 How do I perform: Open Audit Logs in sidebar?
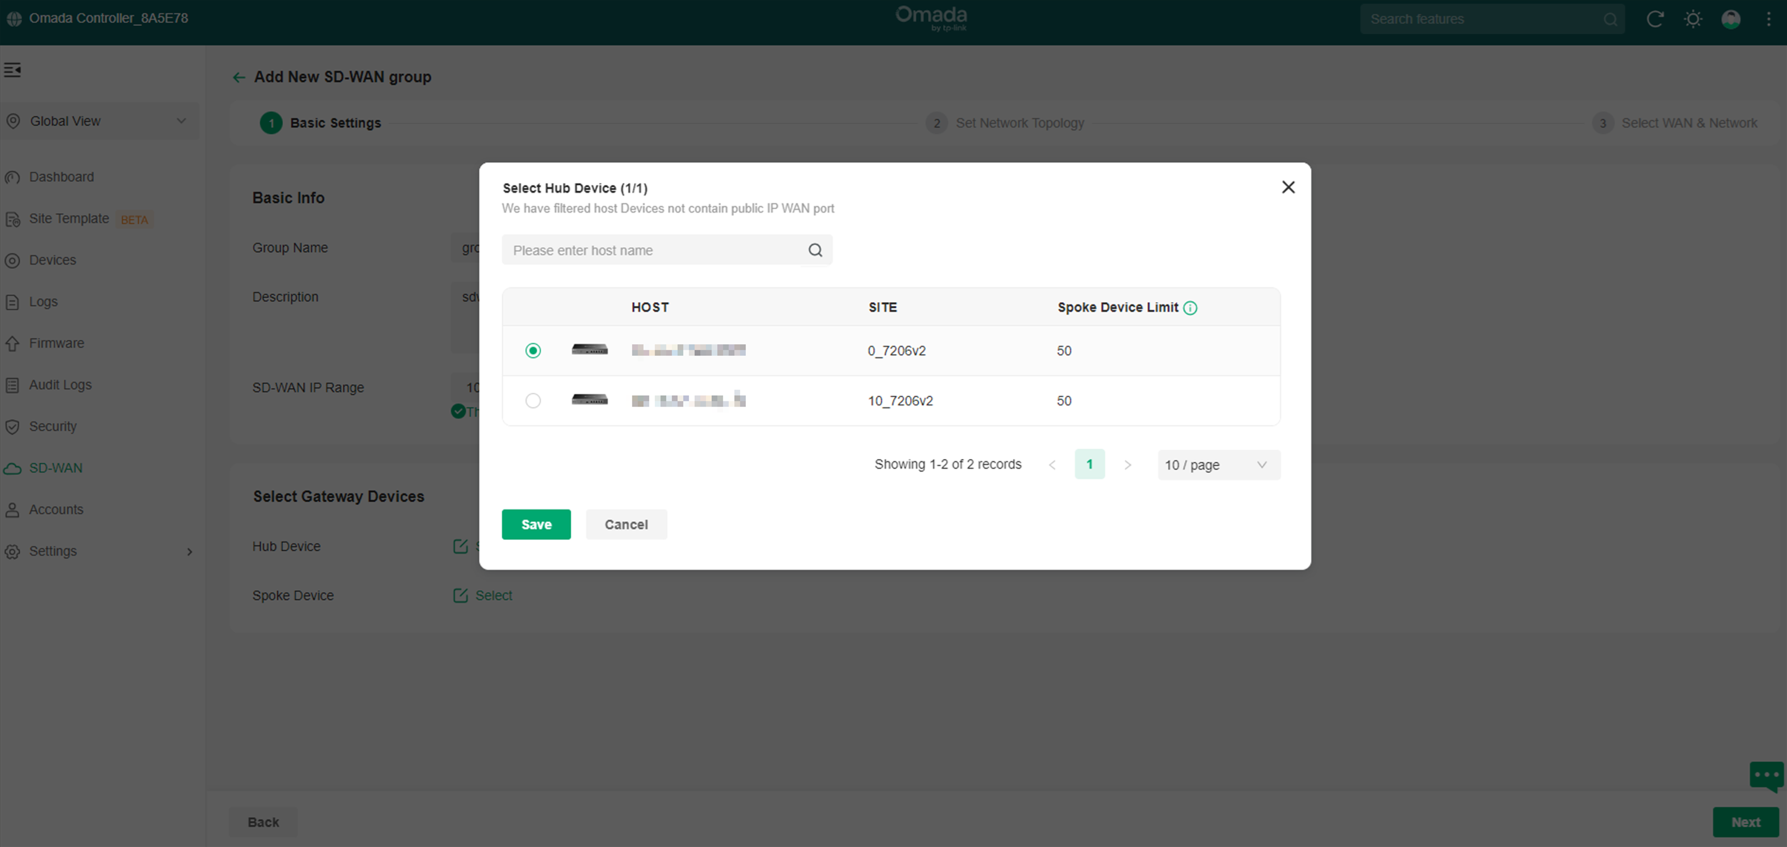point(60,385)
